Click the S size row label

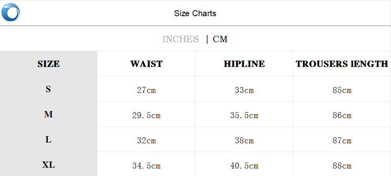click(x=48, y=89)
